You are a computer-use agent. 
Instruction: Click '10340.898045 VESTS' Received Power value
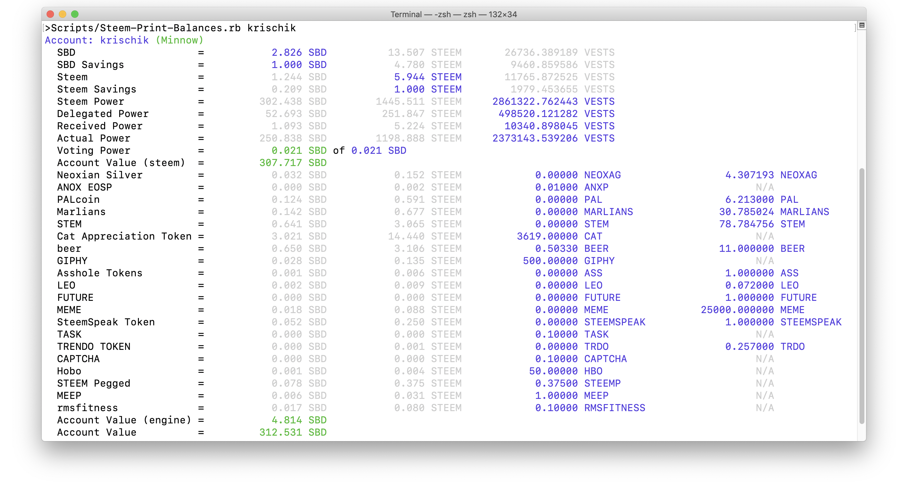click(x=559, y=126)
